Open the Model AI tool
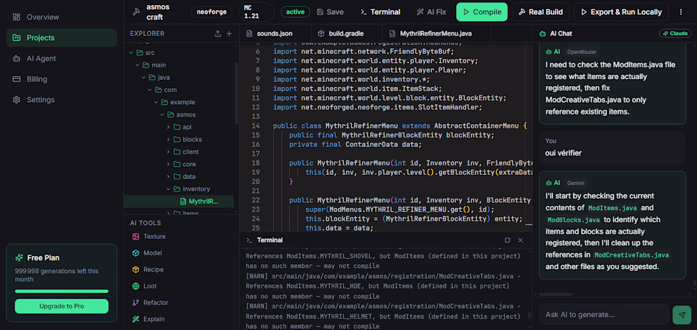 147,253
